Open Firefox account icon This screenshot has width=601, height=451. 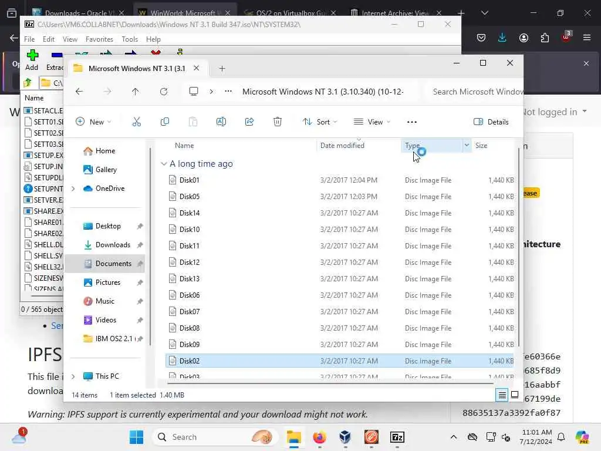(524, 38)
